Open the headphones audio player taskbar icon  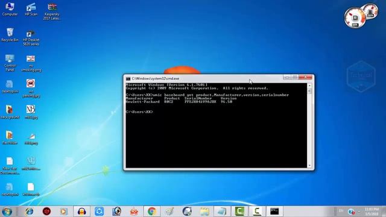click(82, 212)
